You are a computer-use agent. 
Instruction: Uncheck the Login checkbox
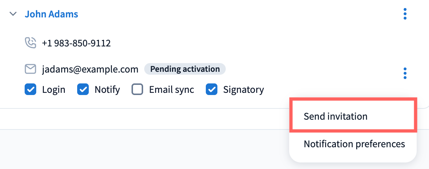[30, 89]
